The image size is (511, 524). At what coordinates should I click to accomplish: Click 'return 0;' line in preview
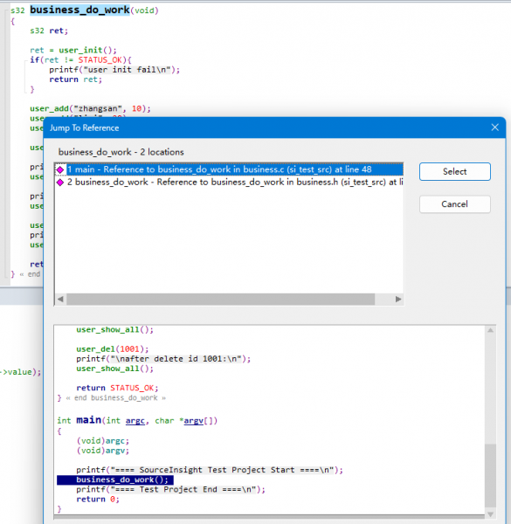tap(98, 500)
